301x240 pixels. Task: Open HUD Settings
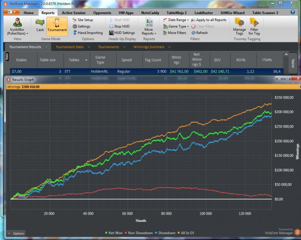coord(122,33)
